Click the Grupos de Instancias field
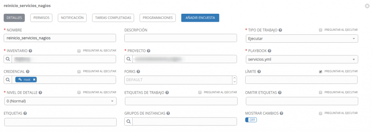 click(x=185, y=122)
